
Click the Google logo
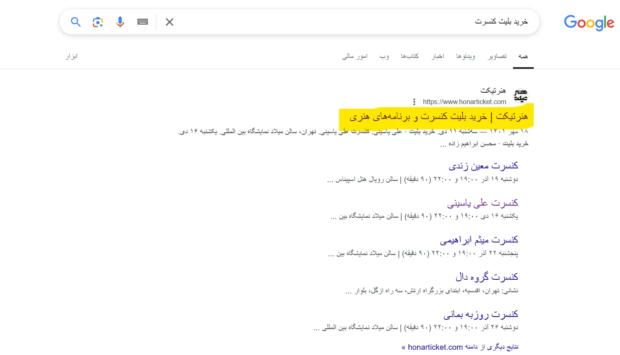click(589, 23)
